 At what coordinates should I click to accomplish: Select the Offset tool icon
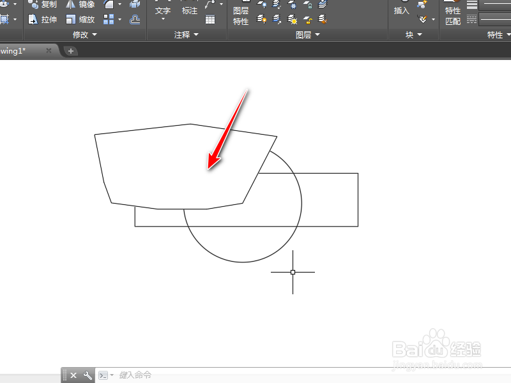[135, 20]
